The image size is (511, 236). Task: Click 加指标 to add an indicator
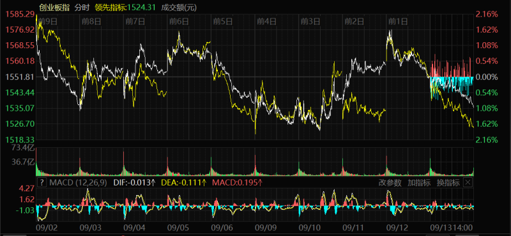pos(419,183)
